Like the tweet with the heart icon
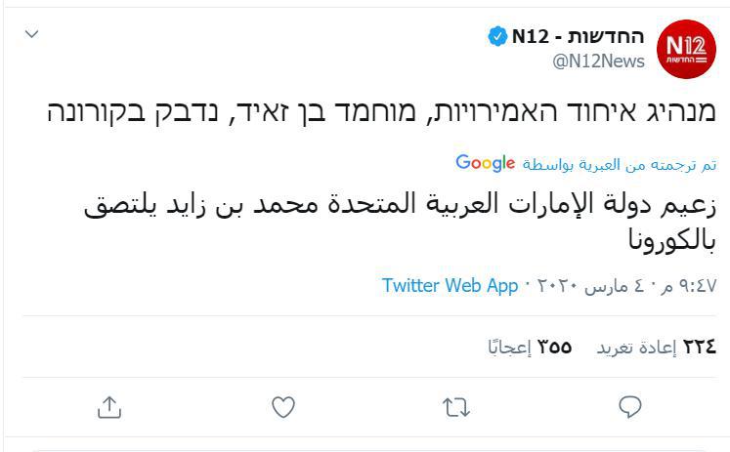Viewport: 730px width, 452px height. click(x=283, y=407)
